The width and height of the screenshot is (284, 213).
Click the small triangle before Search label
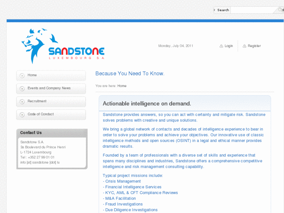point(214,10)
